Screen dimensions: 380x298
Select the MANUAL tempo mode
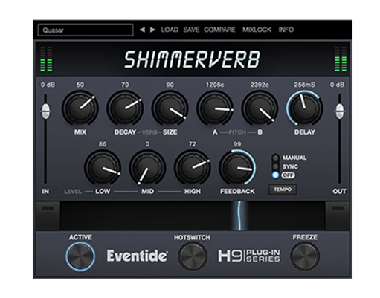tap(275, 158)
